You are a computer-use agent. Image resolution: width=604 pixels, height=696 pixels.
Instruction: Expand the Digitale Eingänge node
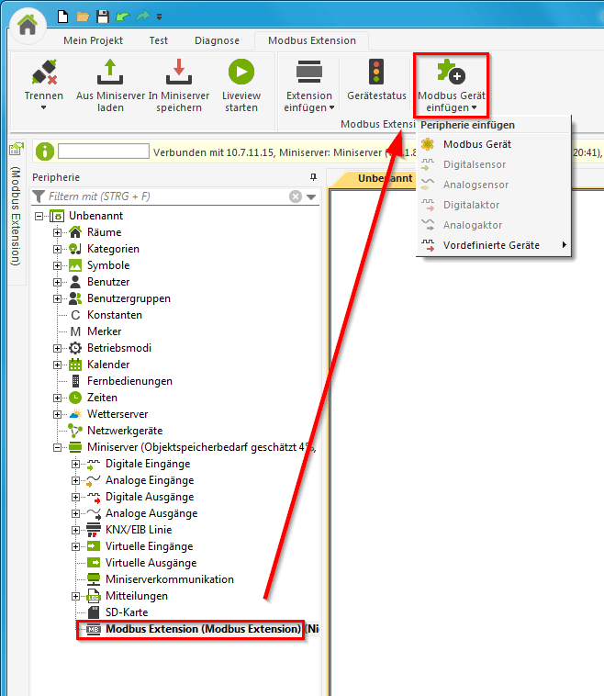(x=76, y=464)
